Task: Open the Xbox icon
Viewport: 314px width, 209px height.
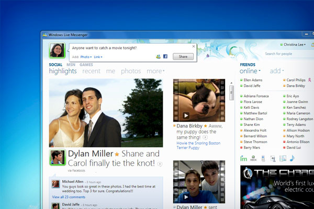Action: coord(253,159)
